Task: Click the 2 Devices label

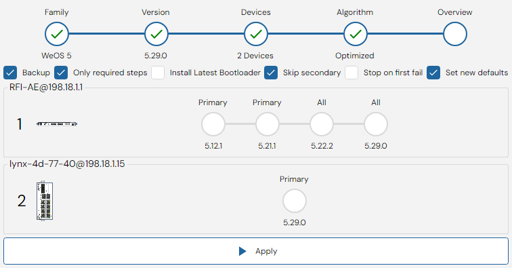Action: [255, 56]
